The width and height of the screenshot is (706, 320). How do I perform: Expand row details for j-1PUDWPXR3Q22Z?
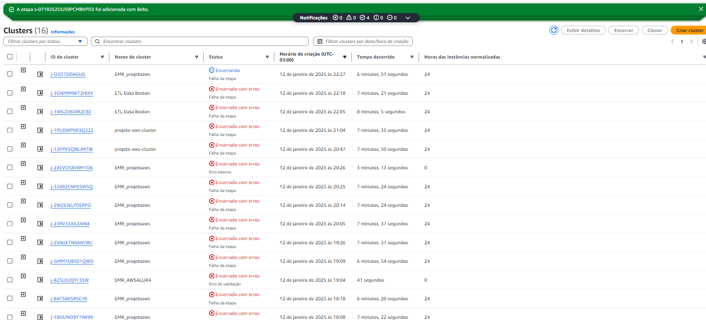click(23, 126)
